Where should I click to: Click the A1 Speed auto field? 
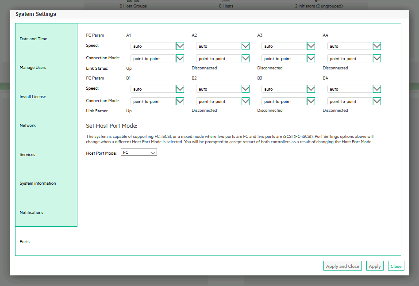(153, 46)
